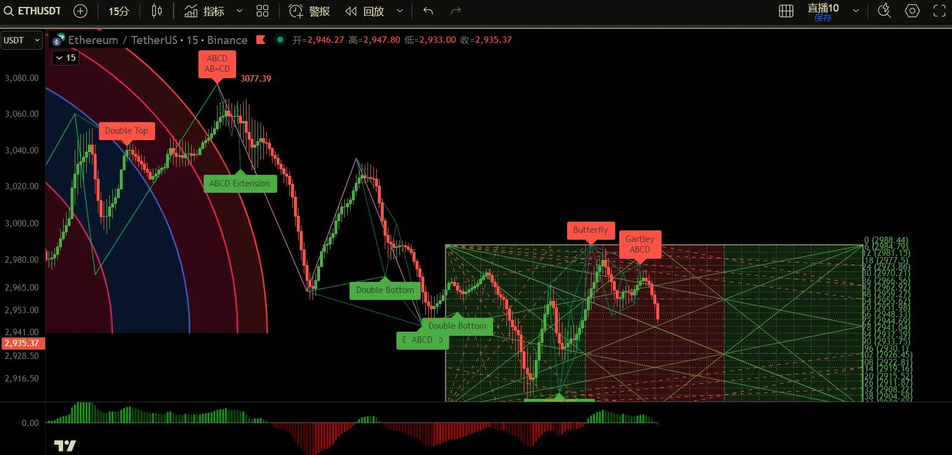Select the red Butterfly pattern label
Image resolution: width=952 pixels, height=455 pixels.
point(591,230)
